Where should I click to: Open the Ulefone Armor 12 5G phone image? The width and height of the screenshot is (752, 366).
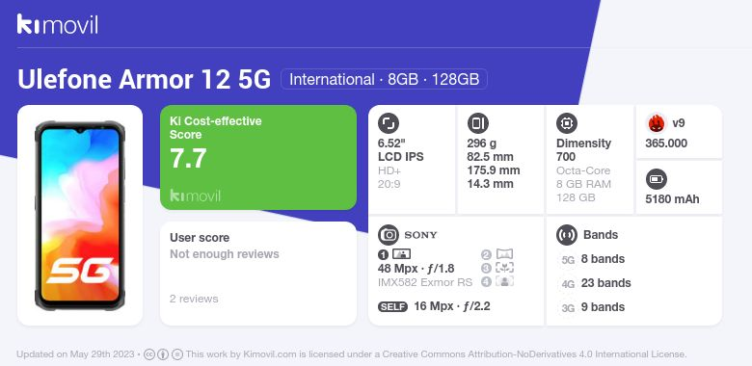coord(80,216)
